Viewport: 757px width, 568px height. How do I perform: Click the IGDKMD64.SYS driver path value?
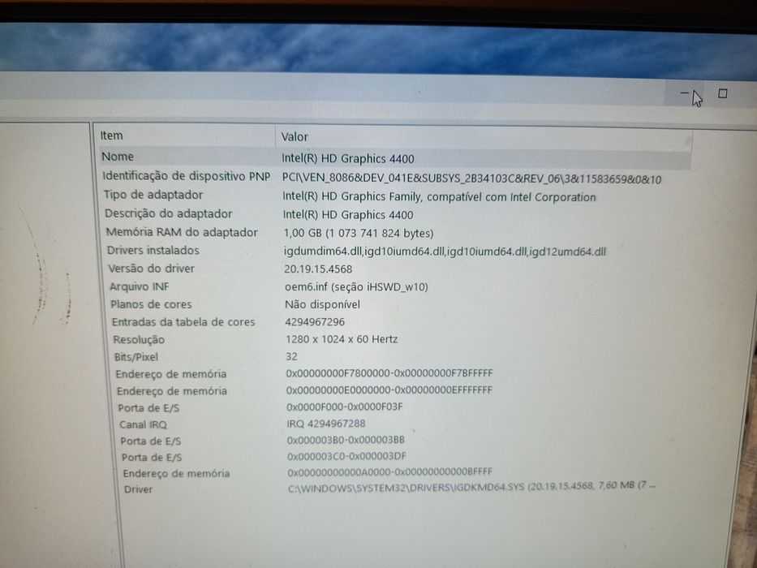tap(472, 486)
